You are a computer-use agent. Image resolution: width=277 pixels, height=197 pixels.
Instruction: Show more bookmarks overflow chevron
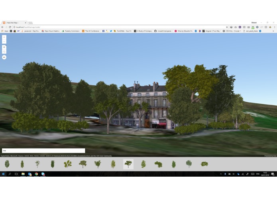273,31
